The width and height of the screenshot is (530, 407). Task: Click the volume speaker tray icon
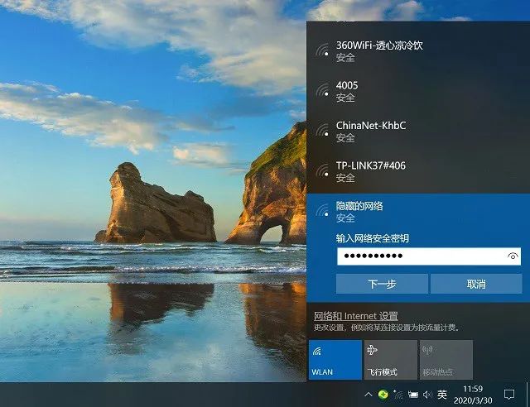pos(426,395)
